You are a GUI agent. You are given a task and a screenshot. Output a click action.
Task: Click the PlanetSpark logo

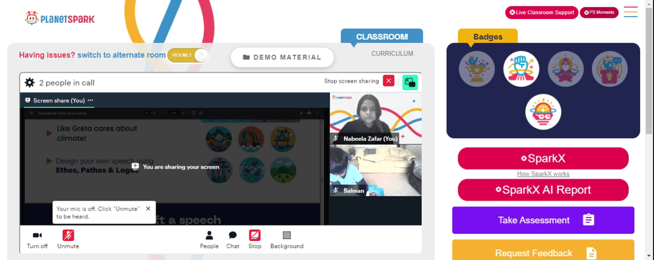[x=60, y=18]
